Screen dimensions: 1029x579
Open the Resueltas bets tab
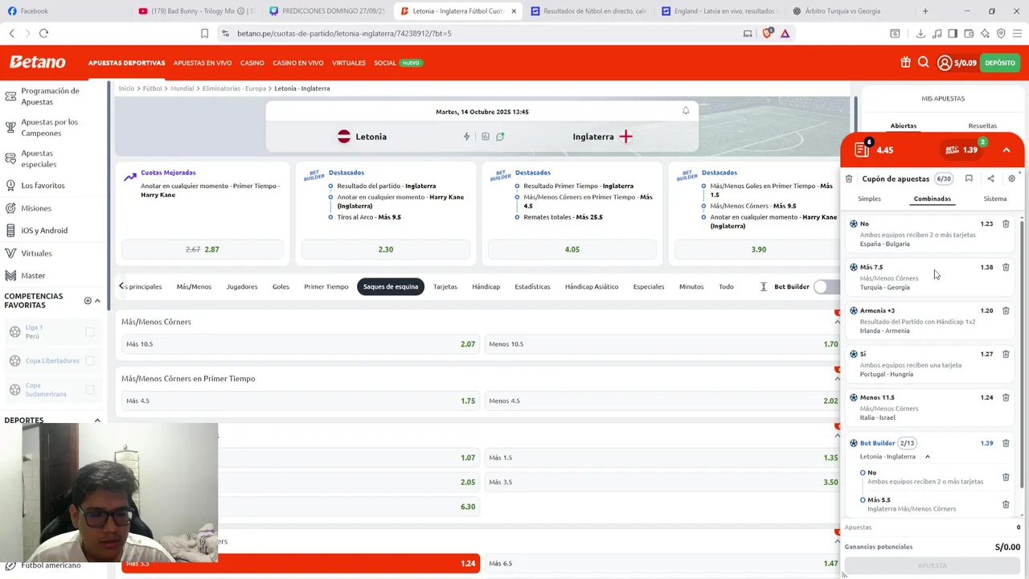982,125
